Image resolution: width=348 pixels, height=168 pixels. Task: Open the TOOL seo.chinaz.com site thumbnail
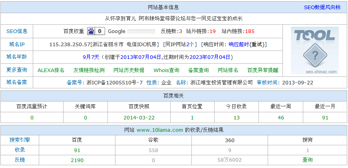314,51
